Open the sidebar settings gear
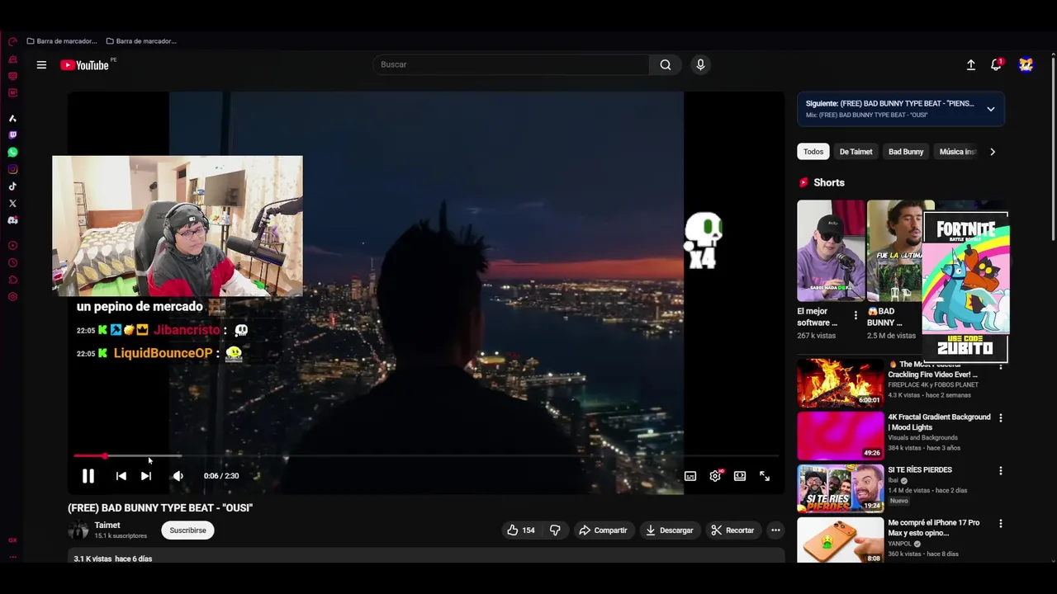 coord(12,297)
